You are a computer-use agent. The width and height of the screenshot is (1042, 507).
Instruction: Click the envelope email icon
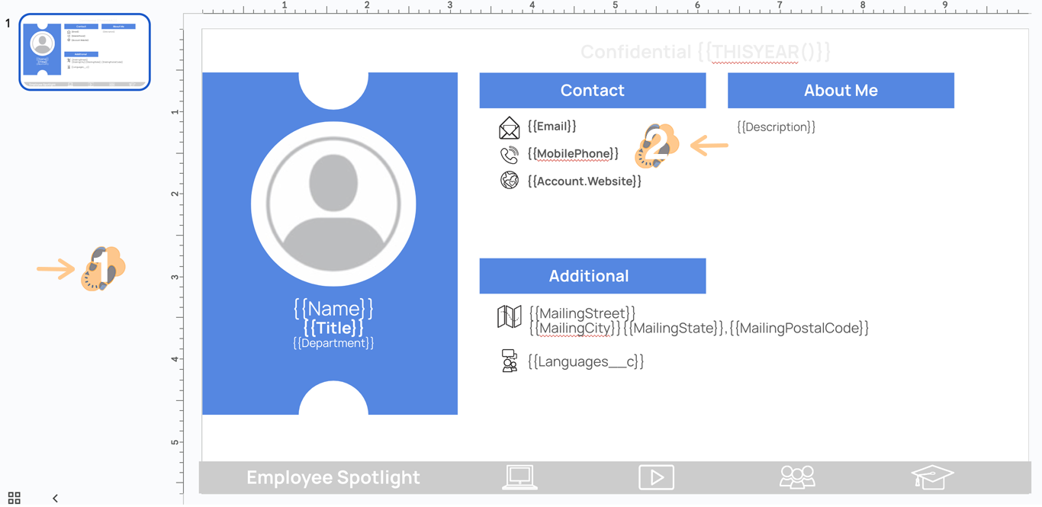[509, 127]
